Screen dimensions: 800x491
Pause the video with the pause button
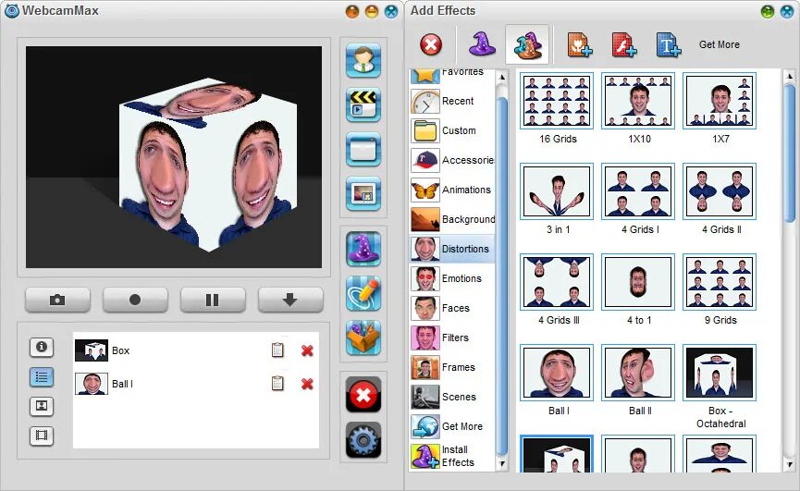coord(213,300)
